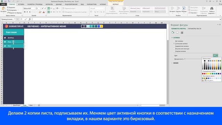The height and width of the screenshot is (125, 222).
Task: Open Fill & Line bucket icon in Format pane
Action: [x=173, y=33]
